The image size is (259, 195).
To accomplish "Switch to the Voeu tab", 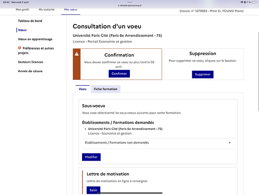I will click(82, 89).
